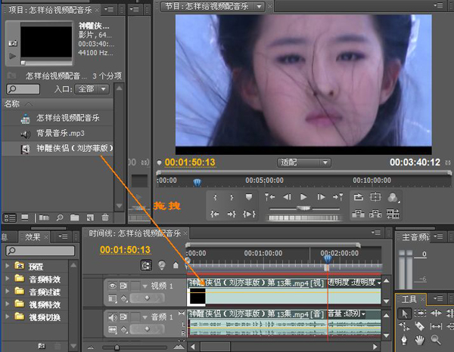454x352 pixels.
Task: Go to previous marker
Action: 269,197
